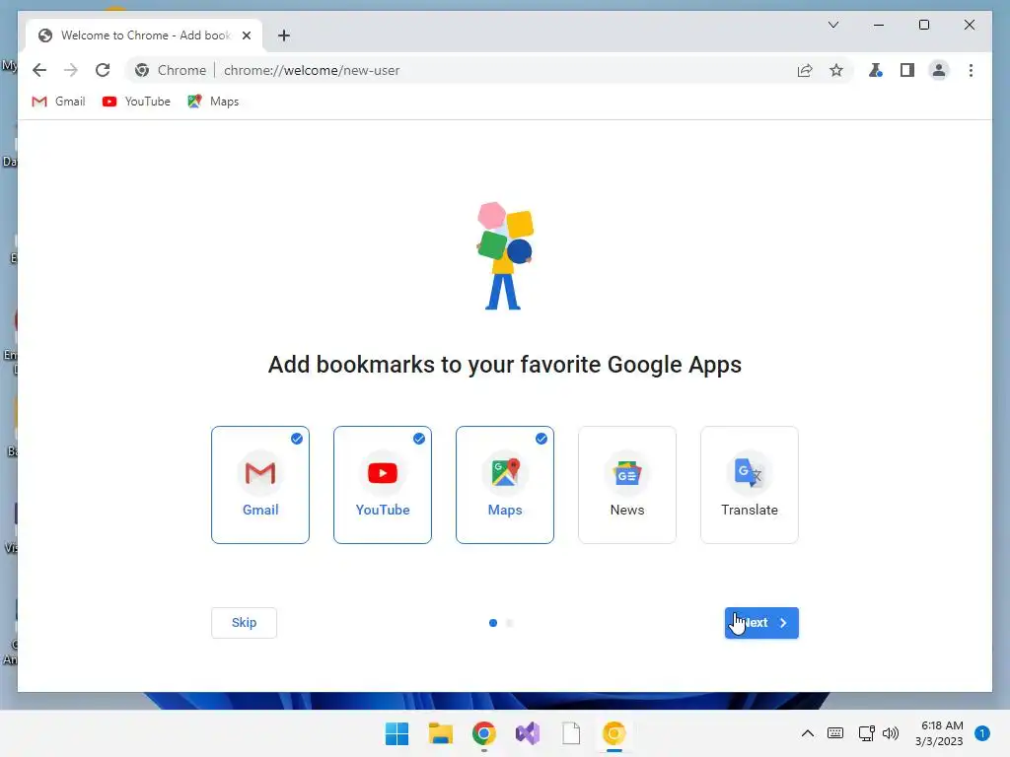Image resolution: width=1010 pixels, height=757 pixels.
Task: Open Visual Studio from the taskbar
Action: coord(528,733)
